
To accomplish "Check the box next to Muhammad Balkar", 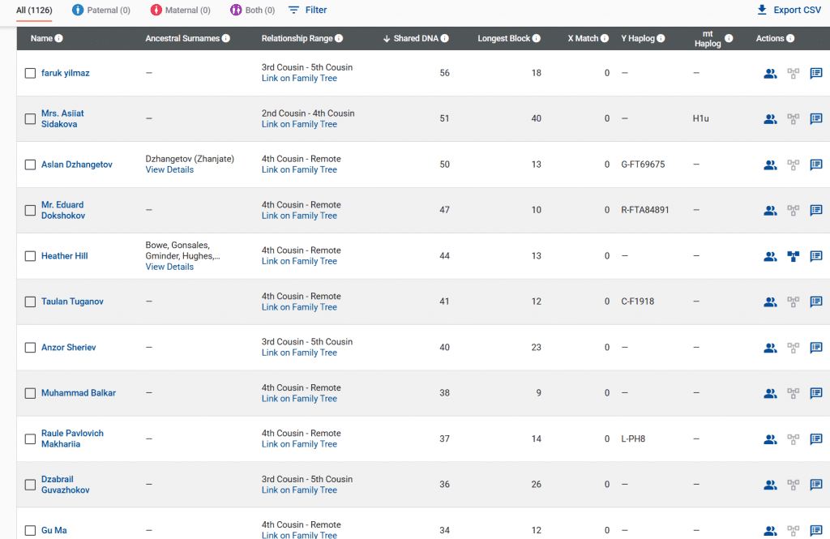I will pyautogui.click(x=30, y=393).
